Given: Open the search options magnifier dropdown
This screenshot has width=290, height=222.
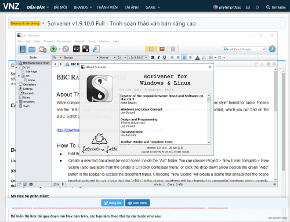Looking at the screenshot, I should [226, 49].
